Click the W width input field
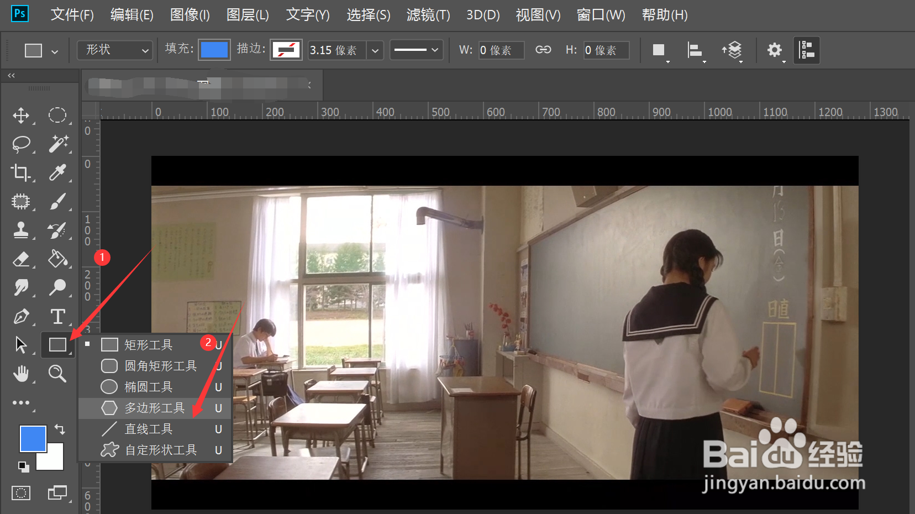The width and height of the screenshot is (915, 514). pos(501,50)
